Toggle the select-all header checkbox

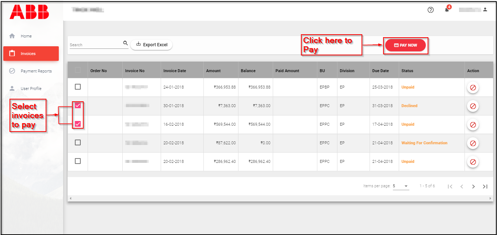(77, 70)
